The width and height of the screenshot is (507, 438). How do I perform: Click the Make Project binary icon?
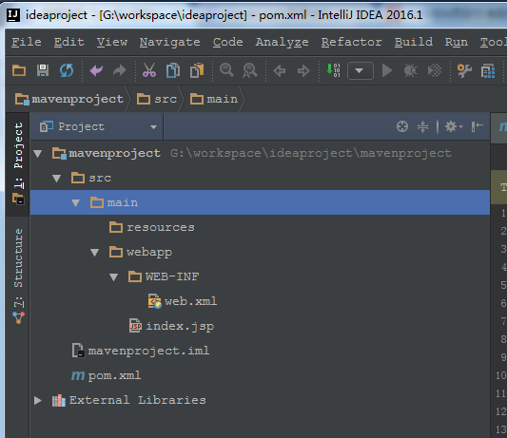click(333, 70)
